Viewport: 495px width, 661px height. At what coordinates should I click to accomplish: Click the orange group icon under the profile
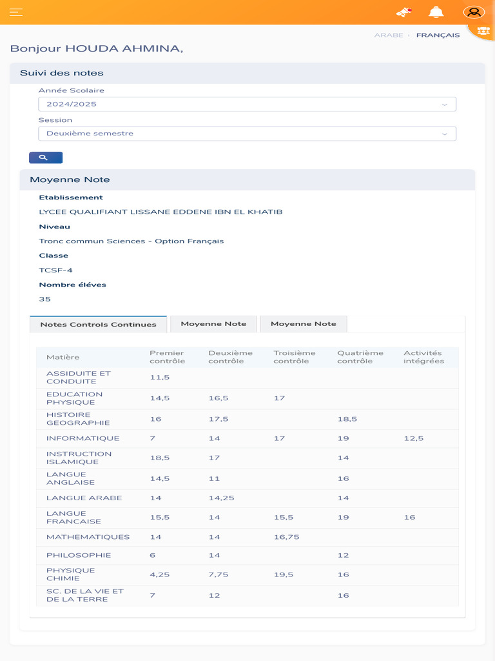click(483, 31)
